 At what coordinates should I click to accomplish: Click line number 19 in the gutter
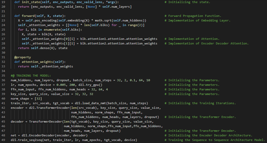click(x=4, y=2)
